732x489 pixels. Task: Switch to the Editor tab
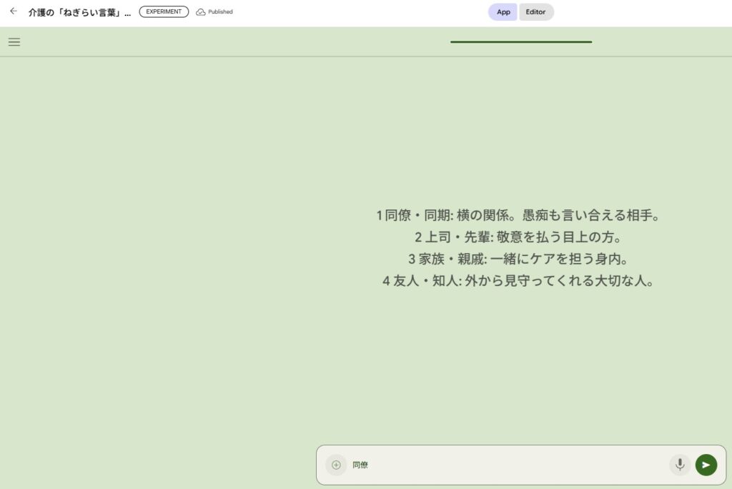535,12
